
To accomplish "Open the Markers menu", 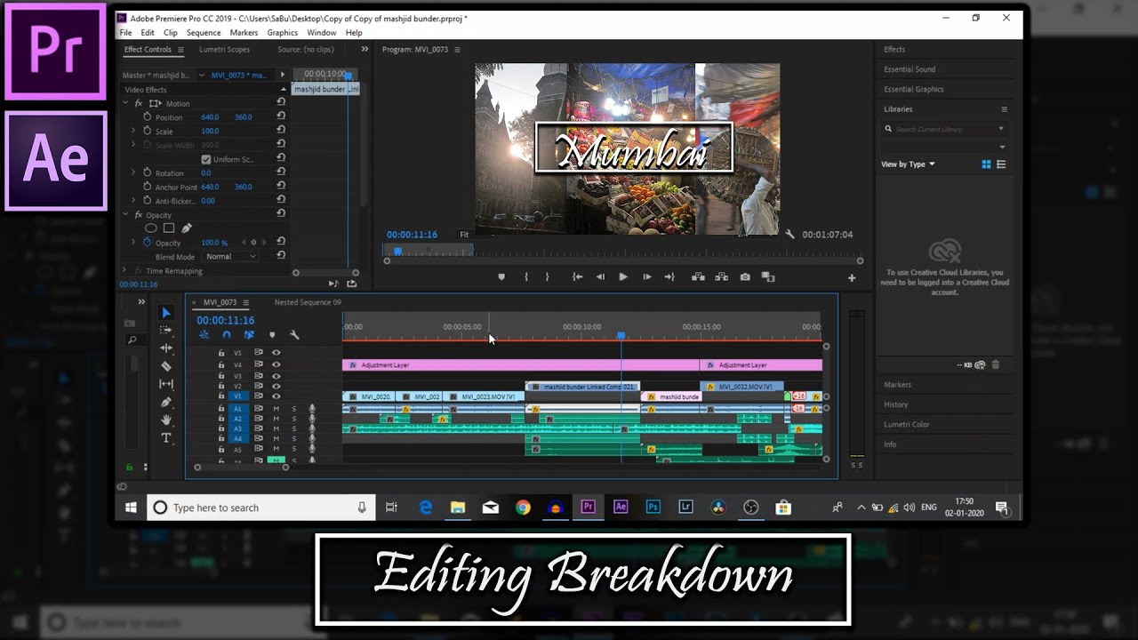I will point(244,33).
